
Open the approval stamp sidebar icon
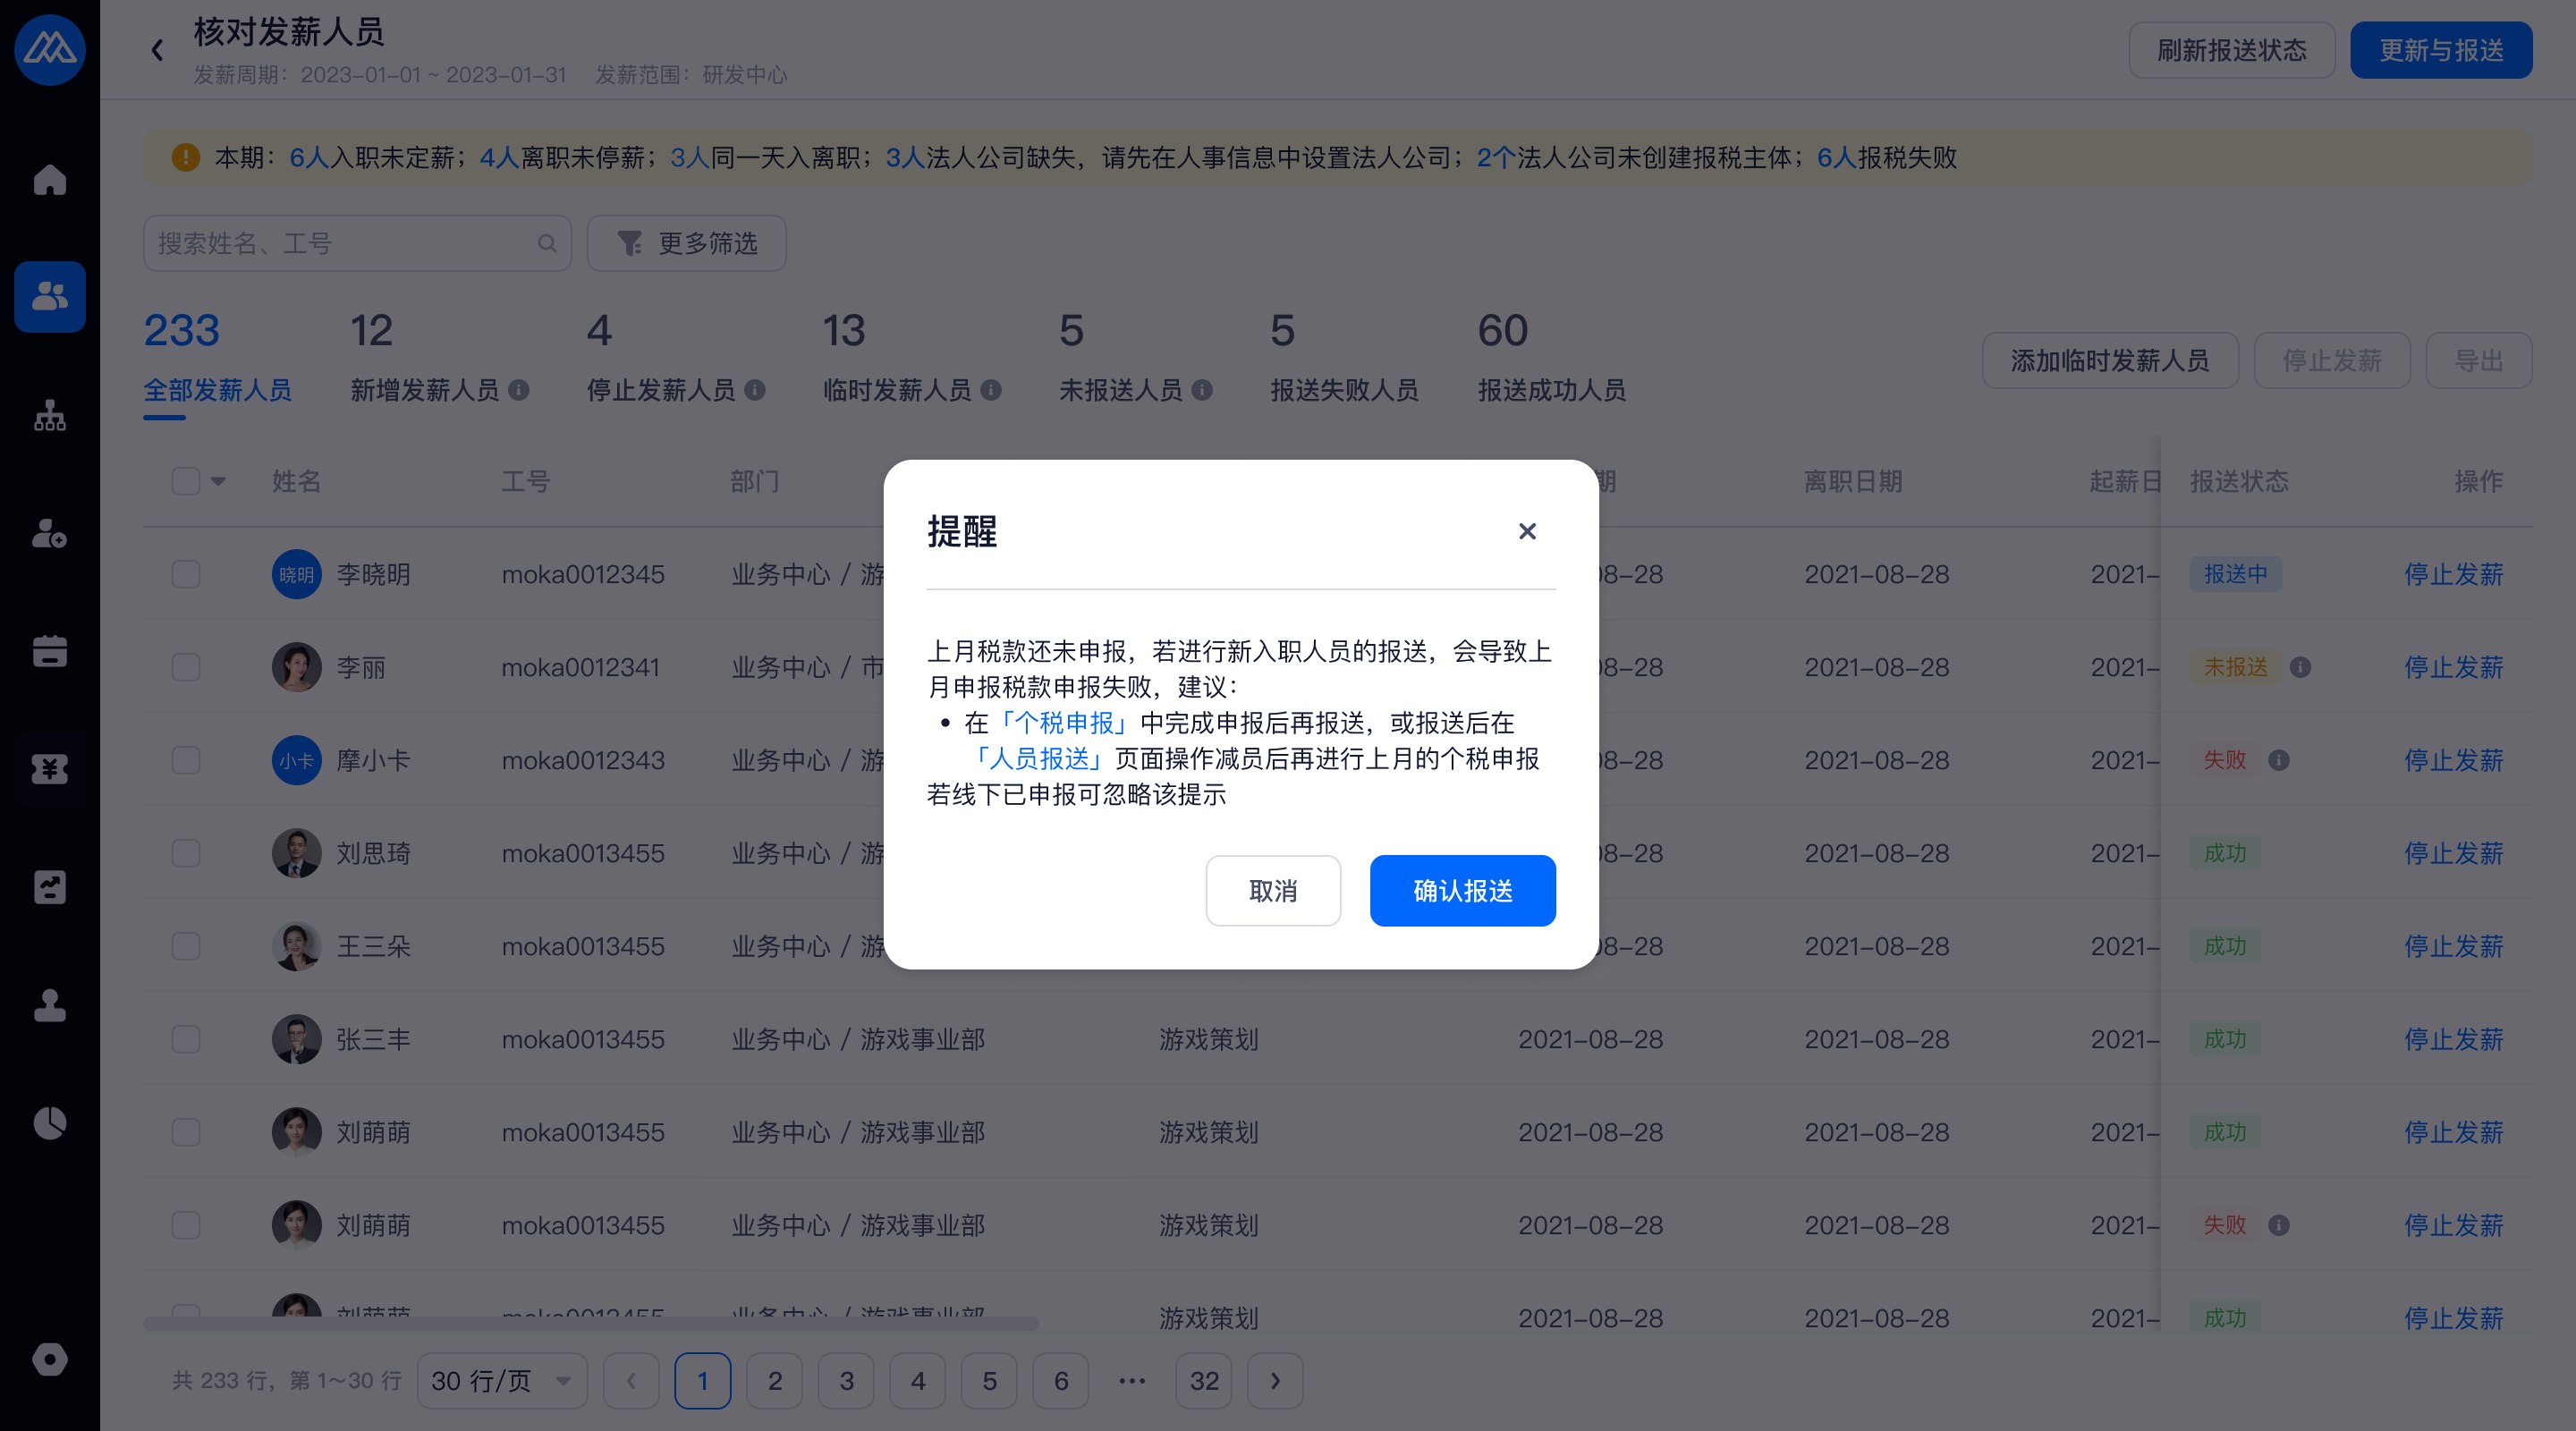pyautogui.click(x=50, y=1005)
